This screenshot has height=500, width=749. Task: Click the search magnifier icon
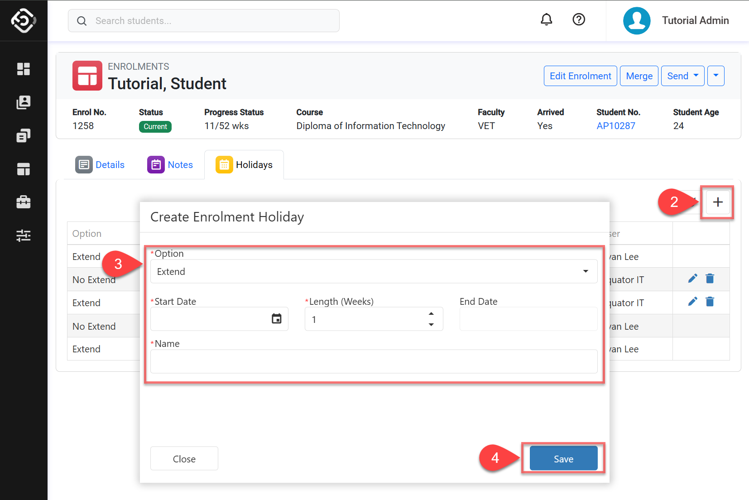[82, 21]
